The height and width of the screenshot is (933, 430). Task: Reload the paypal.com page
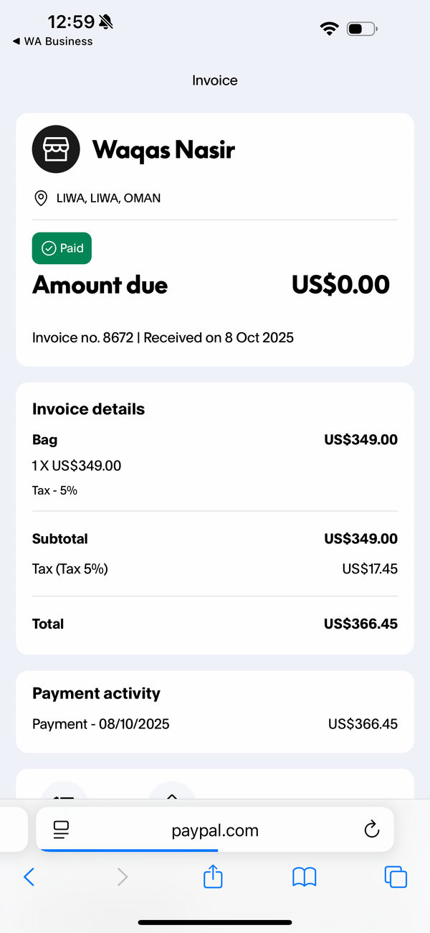click(371, 830)
